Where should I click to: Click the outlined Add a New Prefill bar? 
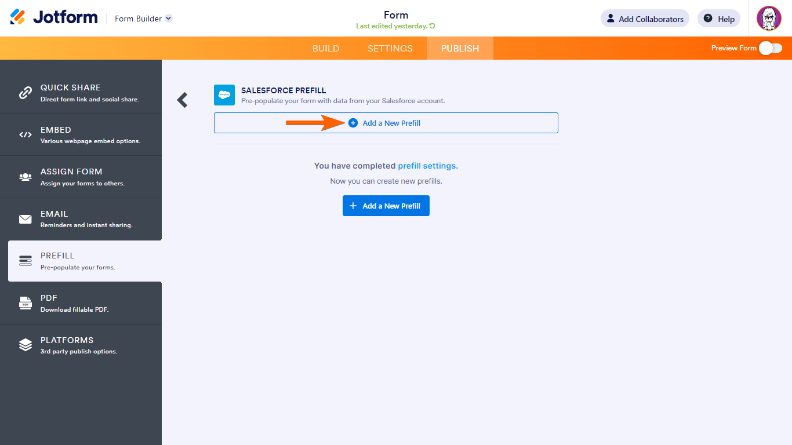point(386,123)
